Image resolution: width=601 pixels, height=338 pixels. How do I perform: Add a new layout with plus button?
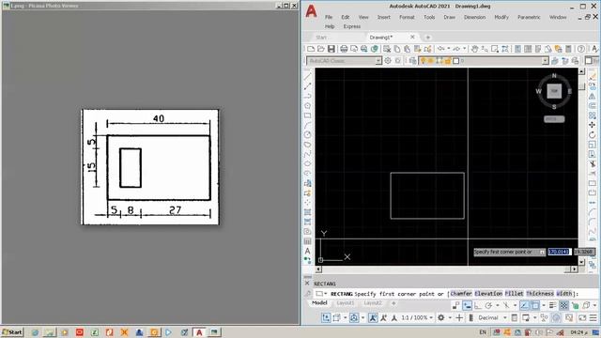393,303
